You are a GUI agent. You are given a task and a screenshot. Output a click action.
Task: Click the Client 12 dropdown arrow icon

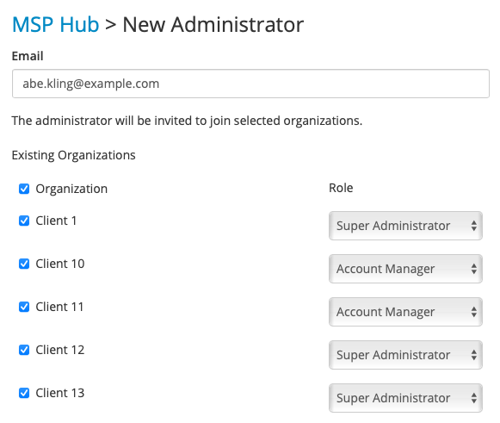coord(474,355)
